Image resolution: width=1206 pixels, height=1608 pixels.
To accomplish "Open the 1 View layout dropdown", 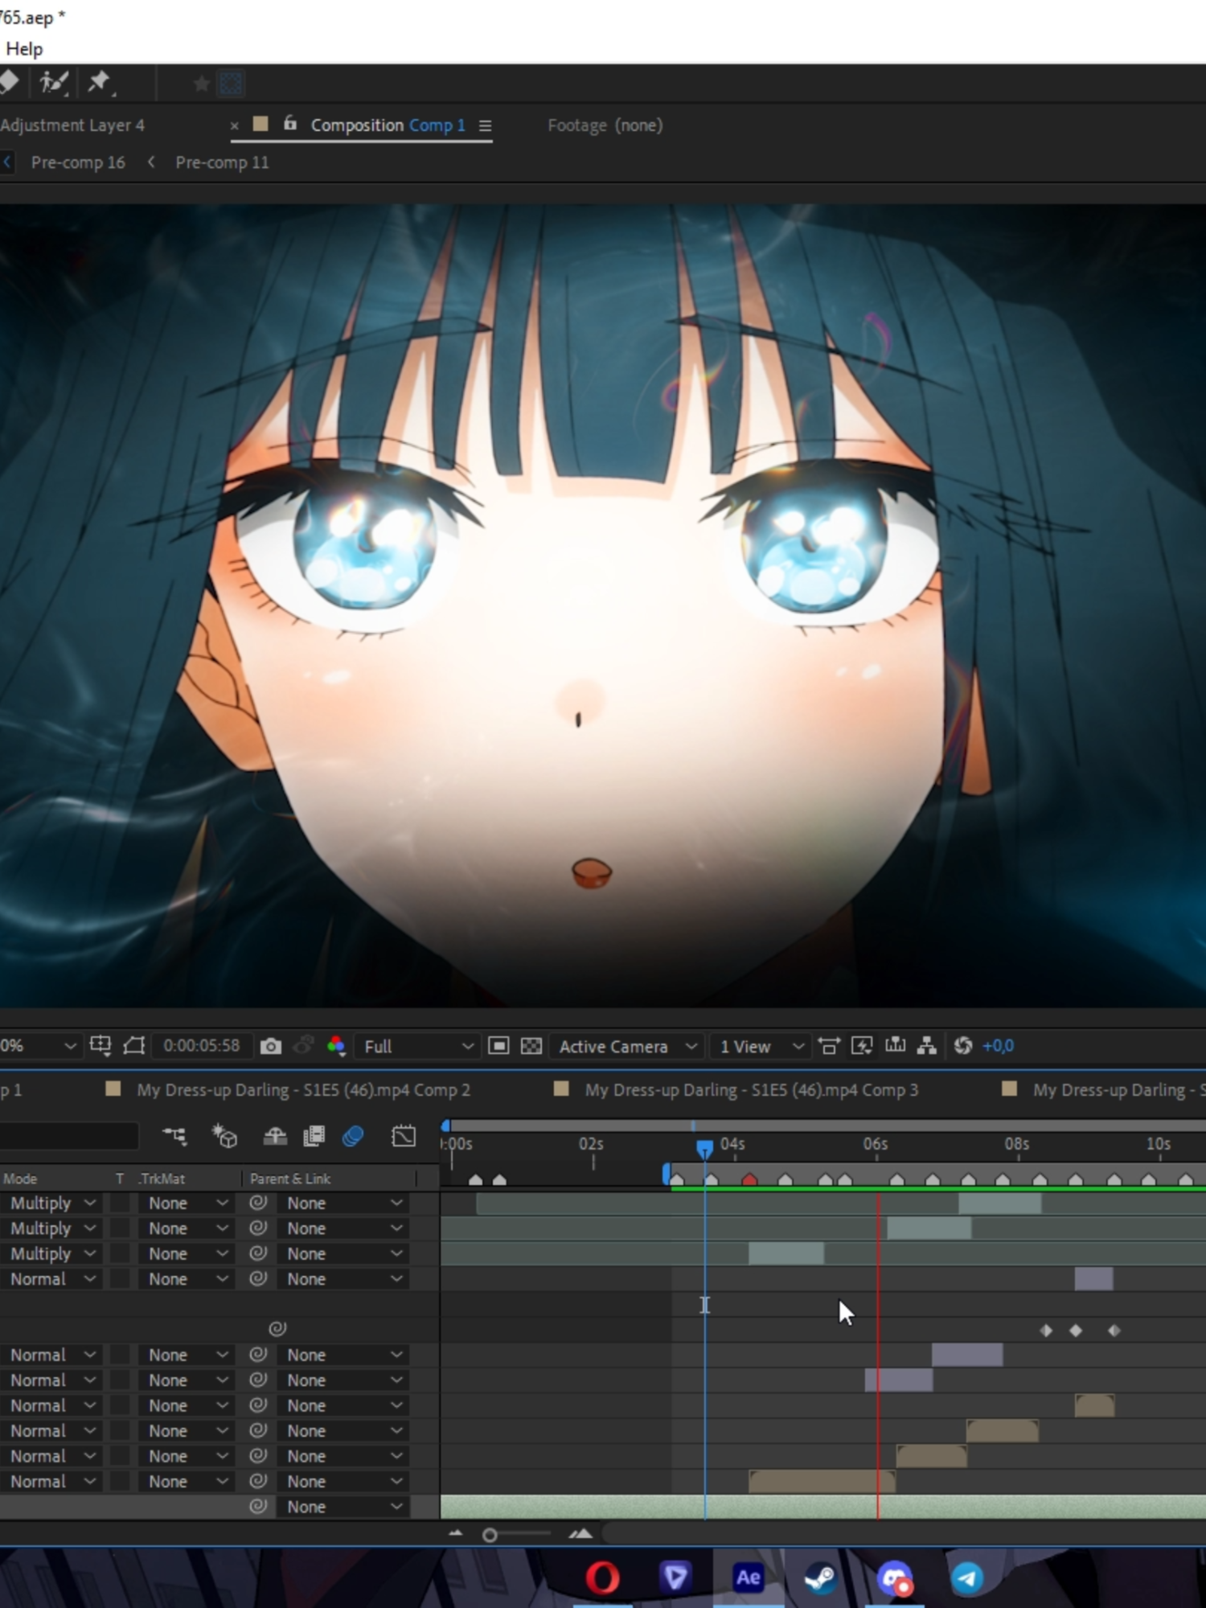I will click(x=761, y=1046).
